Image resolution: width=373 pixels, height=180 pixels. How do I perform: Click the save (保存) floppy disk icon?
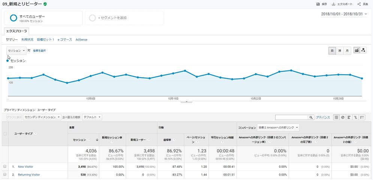318,4
